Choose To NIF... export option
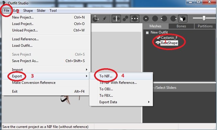Image resolution: width=217 pixels, height=130 pixels. pyautogui.click(x=106, y=76)
